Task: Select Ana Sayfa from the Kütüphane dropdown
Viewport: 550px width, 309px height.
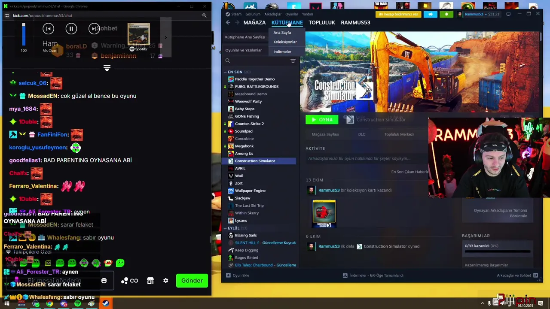Action: [x=282, y=33]
